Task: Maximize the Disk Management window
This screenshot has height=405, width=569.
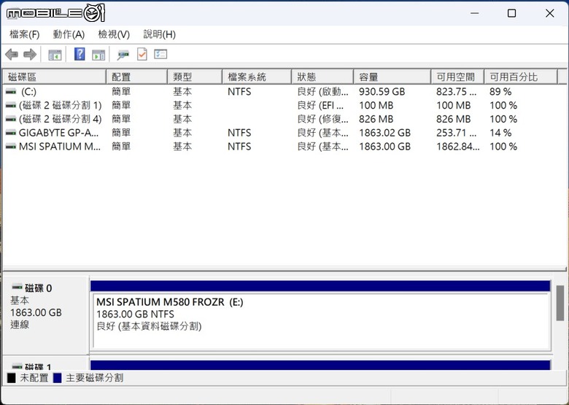Action: click(511, 13)
